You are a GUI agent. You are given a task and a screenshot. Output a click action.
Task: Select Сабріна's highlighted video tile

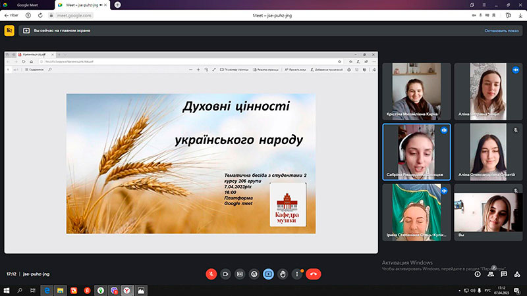(417, 152)
